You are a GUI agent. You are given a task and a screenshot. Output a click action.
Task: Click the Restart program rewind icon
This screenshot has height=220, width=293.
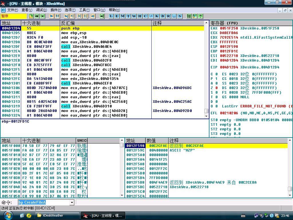coord(37,16)
